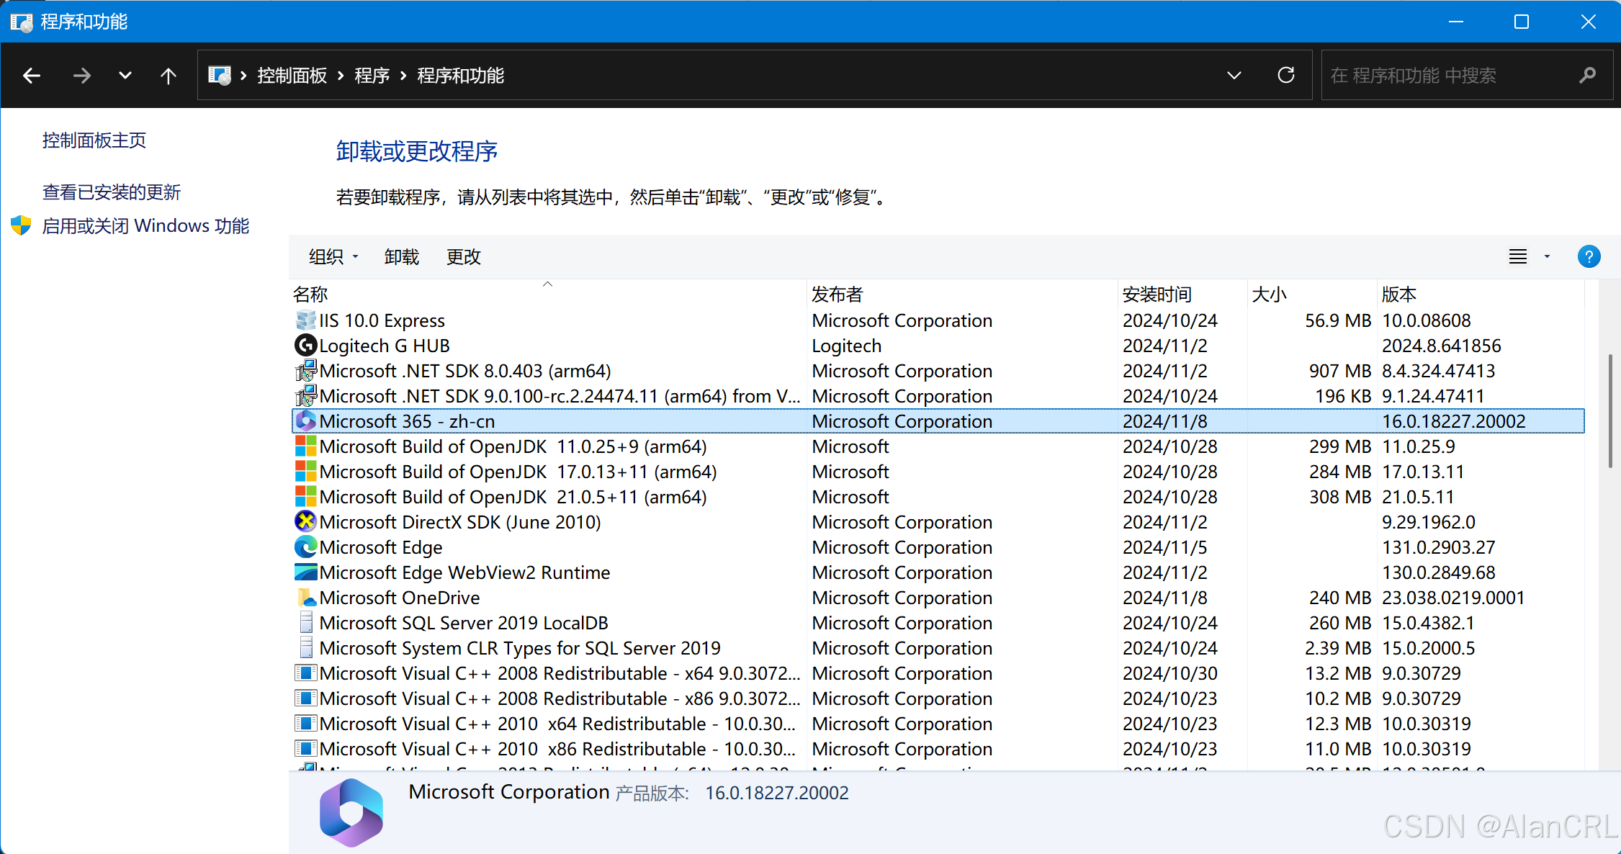The width and height of the screenshot is (1621, 854).
Task: Click the search magnifier icon
Action: [x=1588, y=75]
